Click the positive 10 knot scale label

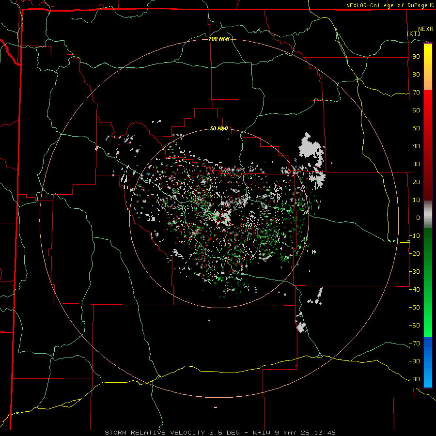click(x=416, y=200)
